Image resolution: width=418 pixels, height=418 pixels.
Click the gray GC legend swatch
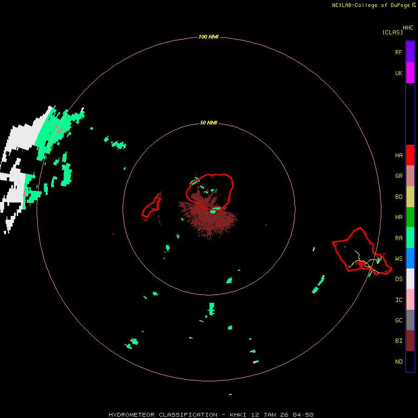point(410,320)
